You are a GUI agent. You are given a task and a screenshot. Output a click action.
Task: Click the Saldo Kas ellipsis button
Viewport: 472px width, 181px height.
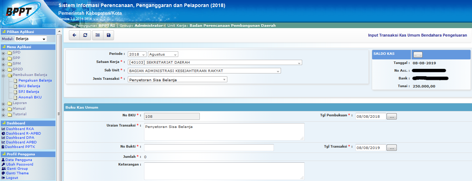pyautogui.click(x=418, y=54)
